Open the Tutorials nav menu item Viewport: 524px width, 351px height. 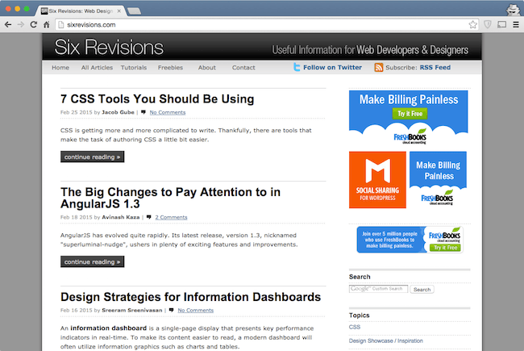134,68
